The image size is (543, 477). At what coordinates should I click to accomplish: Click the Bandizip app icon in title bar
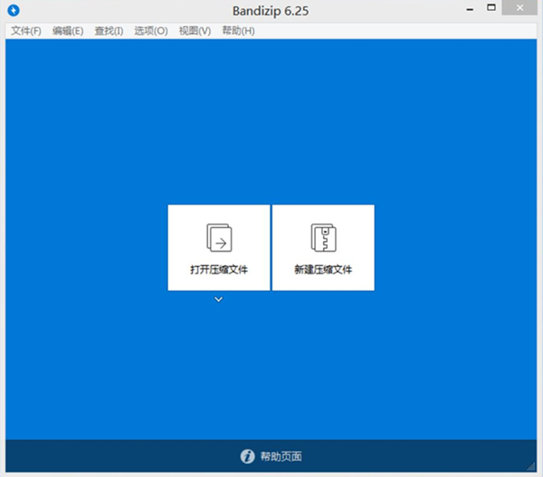[14, 11]
